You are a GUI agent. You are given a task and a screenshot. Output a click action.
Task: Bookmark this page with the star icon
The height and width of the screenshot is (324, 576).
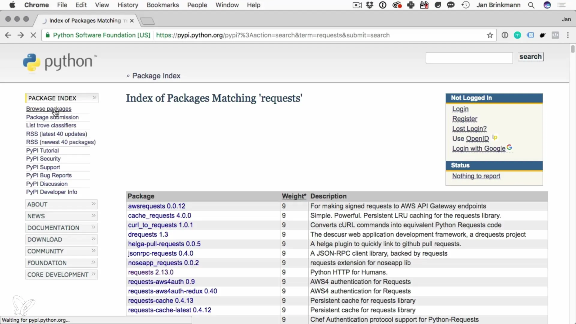[490, 35]
